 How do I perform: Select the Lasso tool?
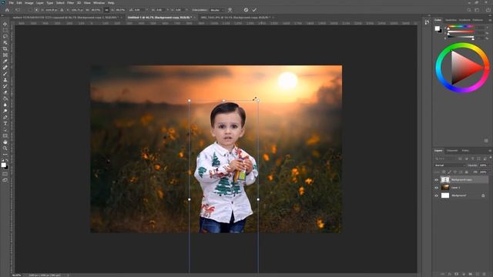pyautogui.click(x=5, y=36)
